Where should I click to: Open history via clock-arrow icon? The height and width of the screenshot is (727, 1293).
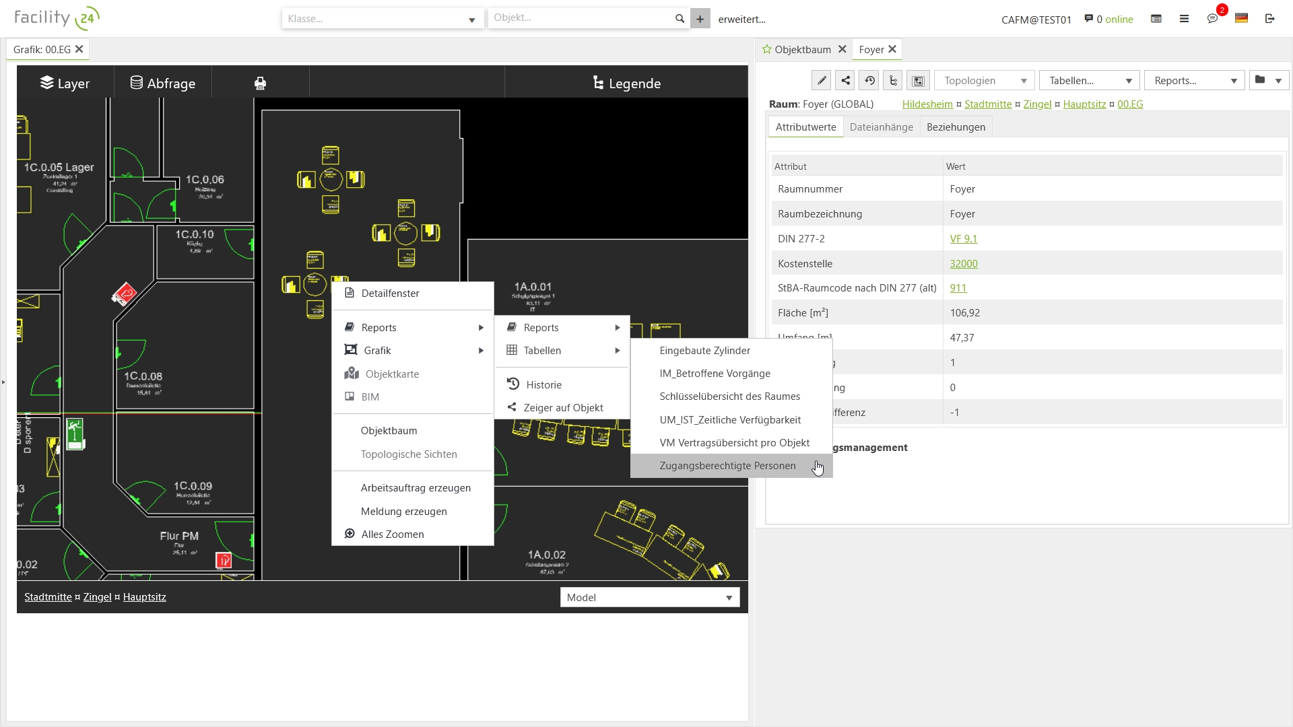[869, 81]
